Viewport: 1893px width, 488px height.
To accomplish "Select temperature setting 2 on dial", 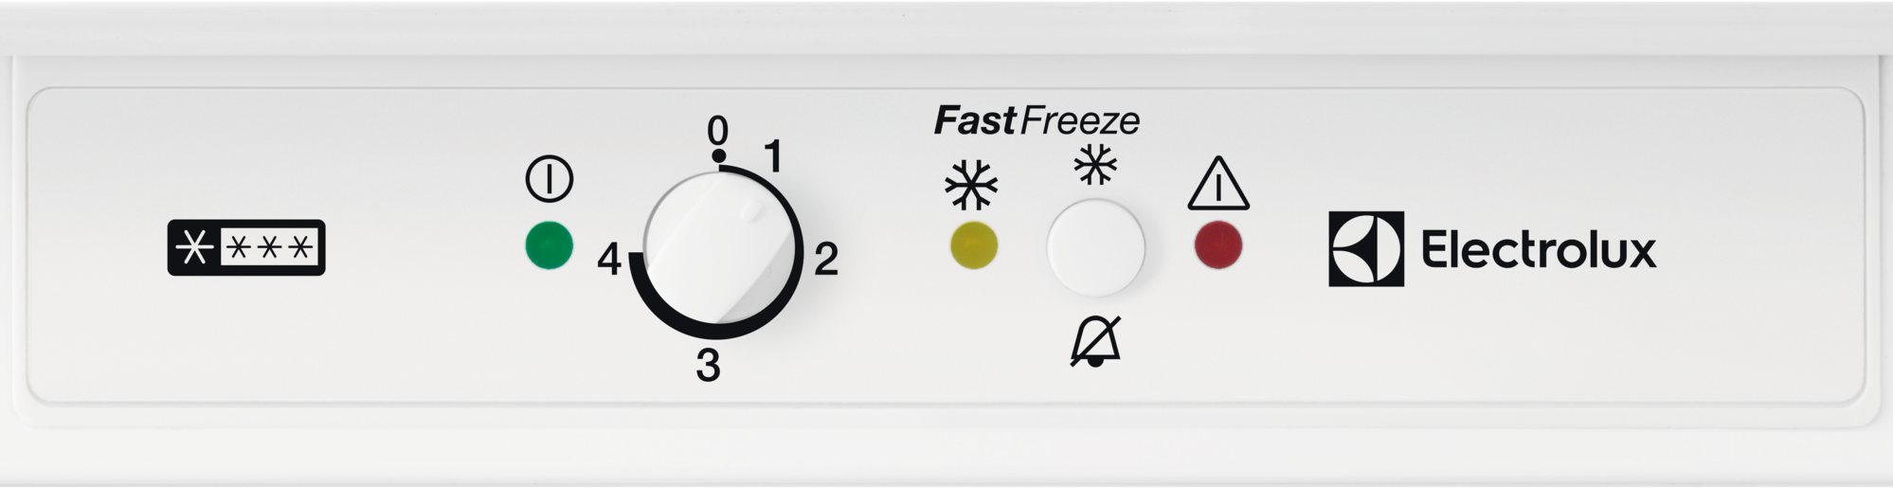I will tap(826, 259).
